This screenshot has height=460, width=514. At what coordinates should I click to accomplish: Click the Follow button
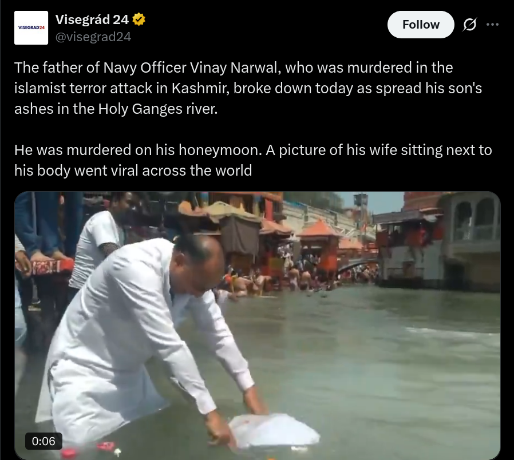[421, 25]
